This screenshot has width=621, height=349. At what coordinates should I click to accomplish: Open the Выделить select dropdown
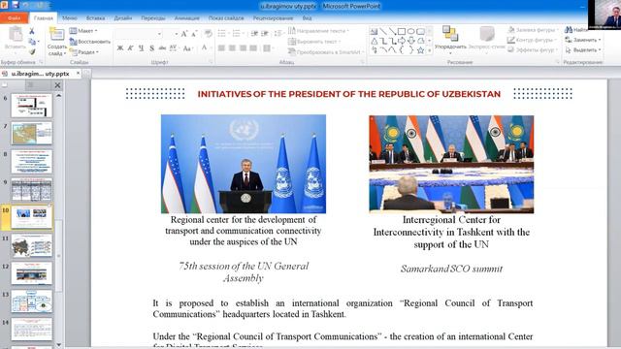coord(583,49)
